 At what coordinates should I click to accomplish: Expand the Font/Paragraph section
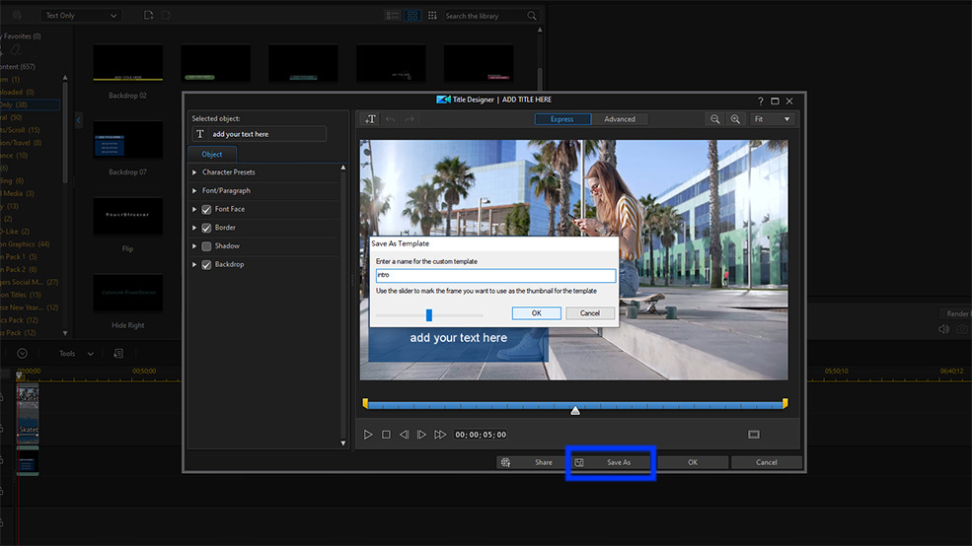(x=194, y=191)
